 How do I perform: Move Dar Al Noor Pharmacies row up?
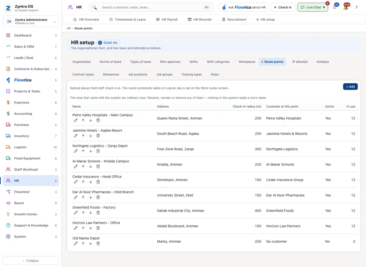(83, 197)
